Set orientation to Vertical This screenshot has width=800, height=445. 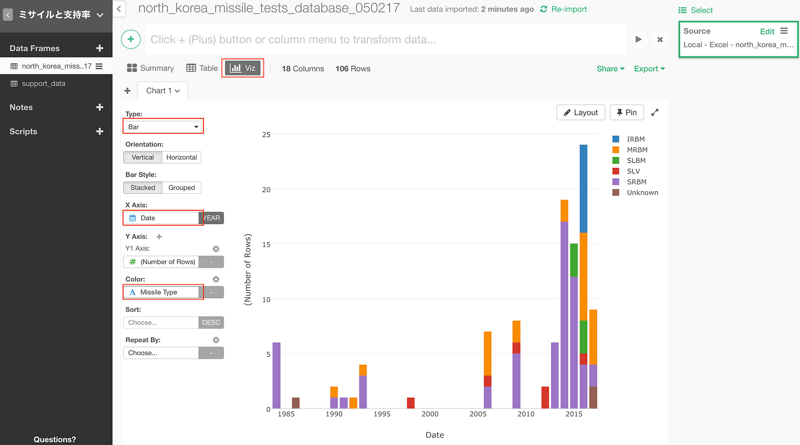pyautogui.click(x=142, y=157)
